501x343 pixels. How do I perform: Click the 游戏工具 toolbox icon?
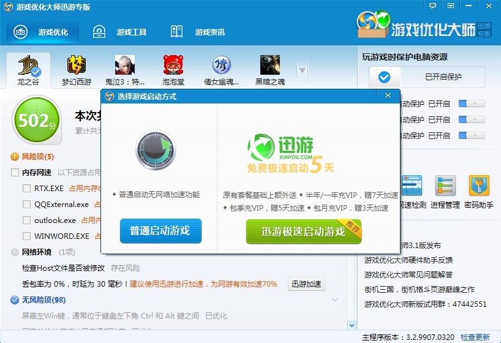point(99,32)
